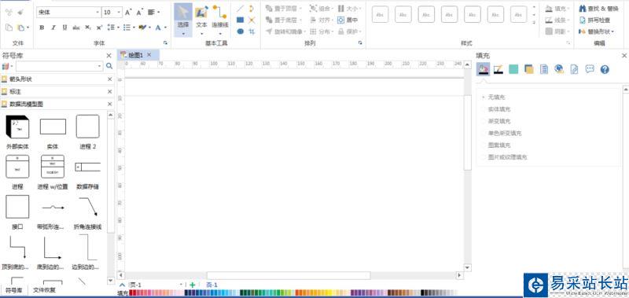This screenshot has height=298, width=629.
Task: Select the crop tool icon
Action: tap(252, 31)
